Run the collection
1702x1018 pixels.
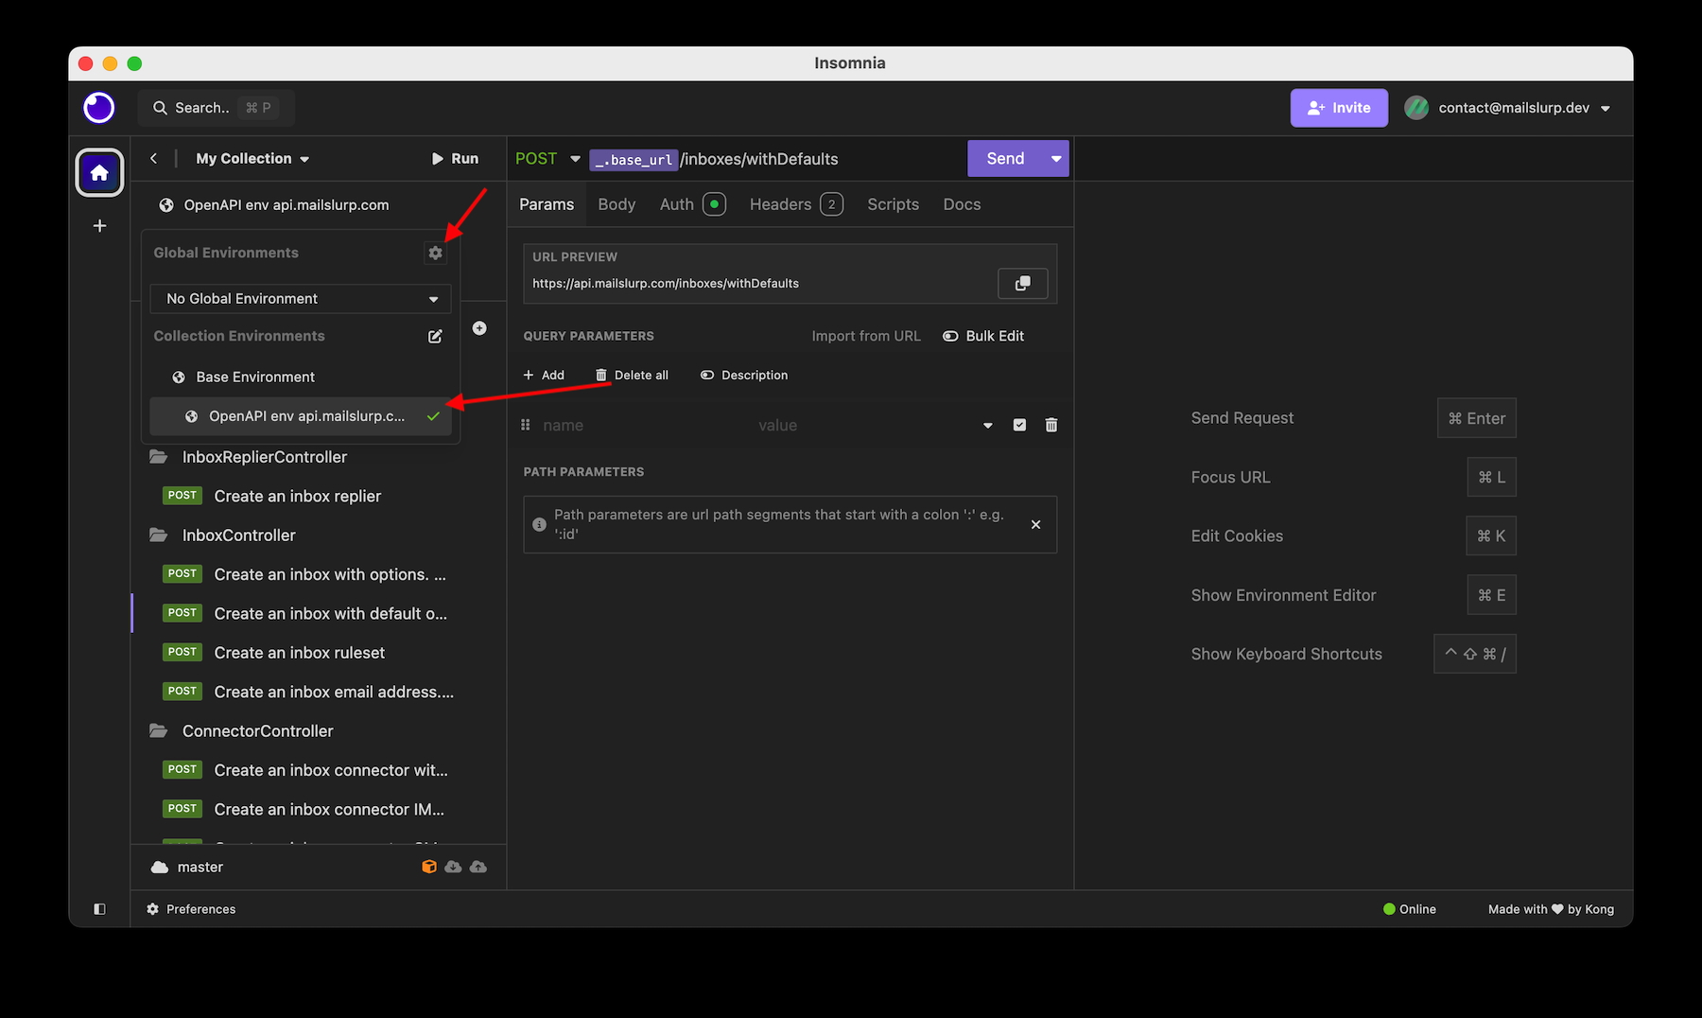(455, 159)
